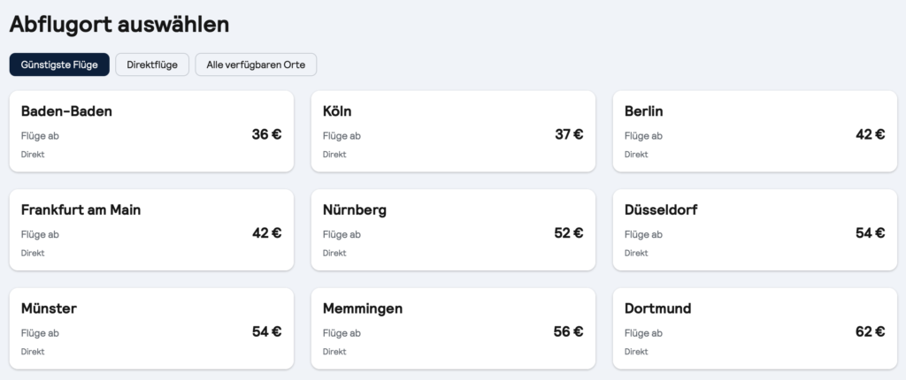Click the 52 € Nürnberg price

569,233
